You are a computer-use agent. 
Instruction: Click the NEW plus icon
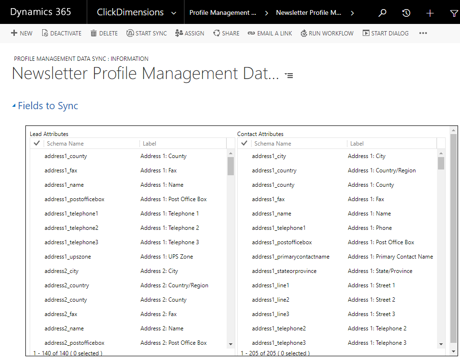(14, 33)
